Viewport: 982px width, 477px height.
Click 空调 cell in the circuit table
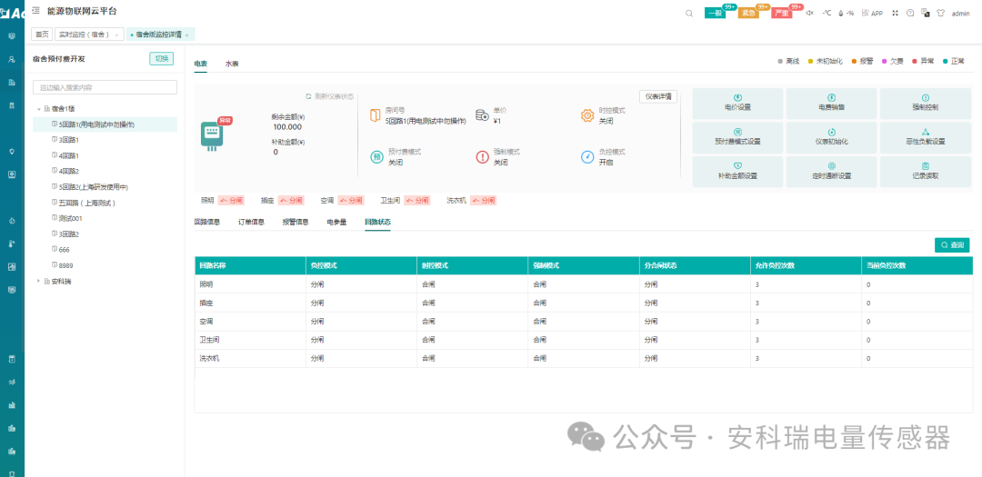250,321
